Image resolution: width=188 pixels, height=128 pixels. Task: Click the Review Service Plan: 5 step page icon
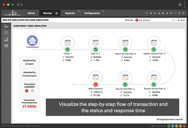click(154, 77)
